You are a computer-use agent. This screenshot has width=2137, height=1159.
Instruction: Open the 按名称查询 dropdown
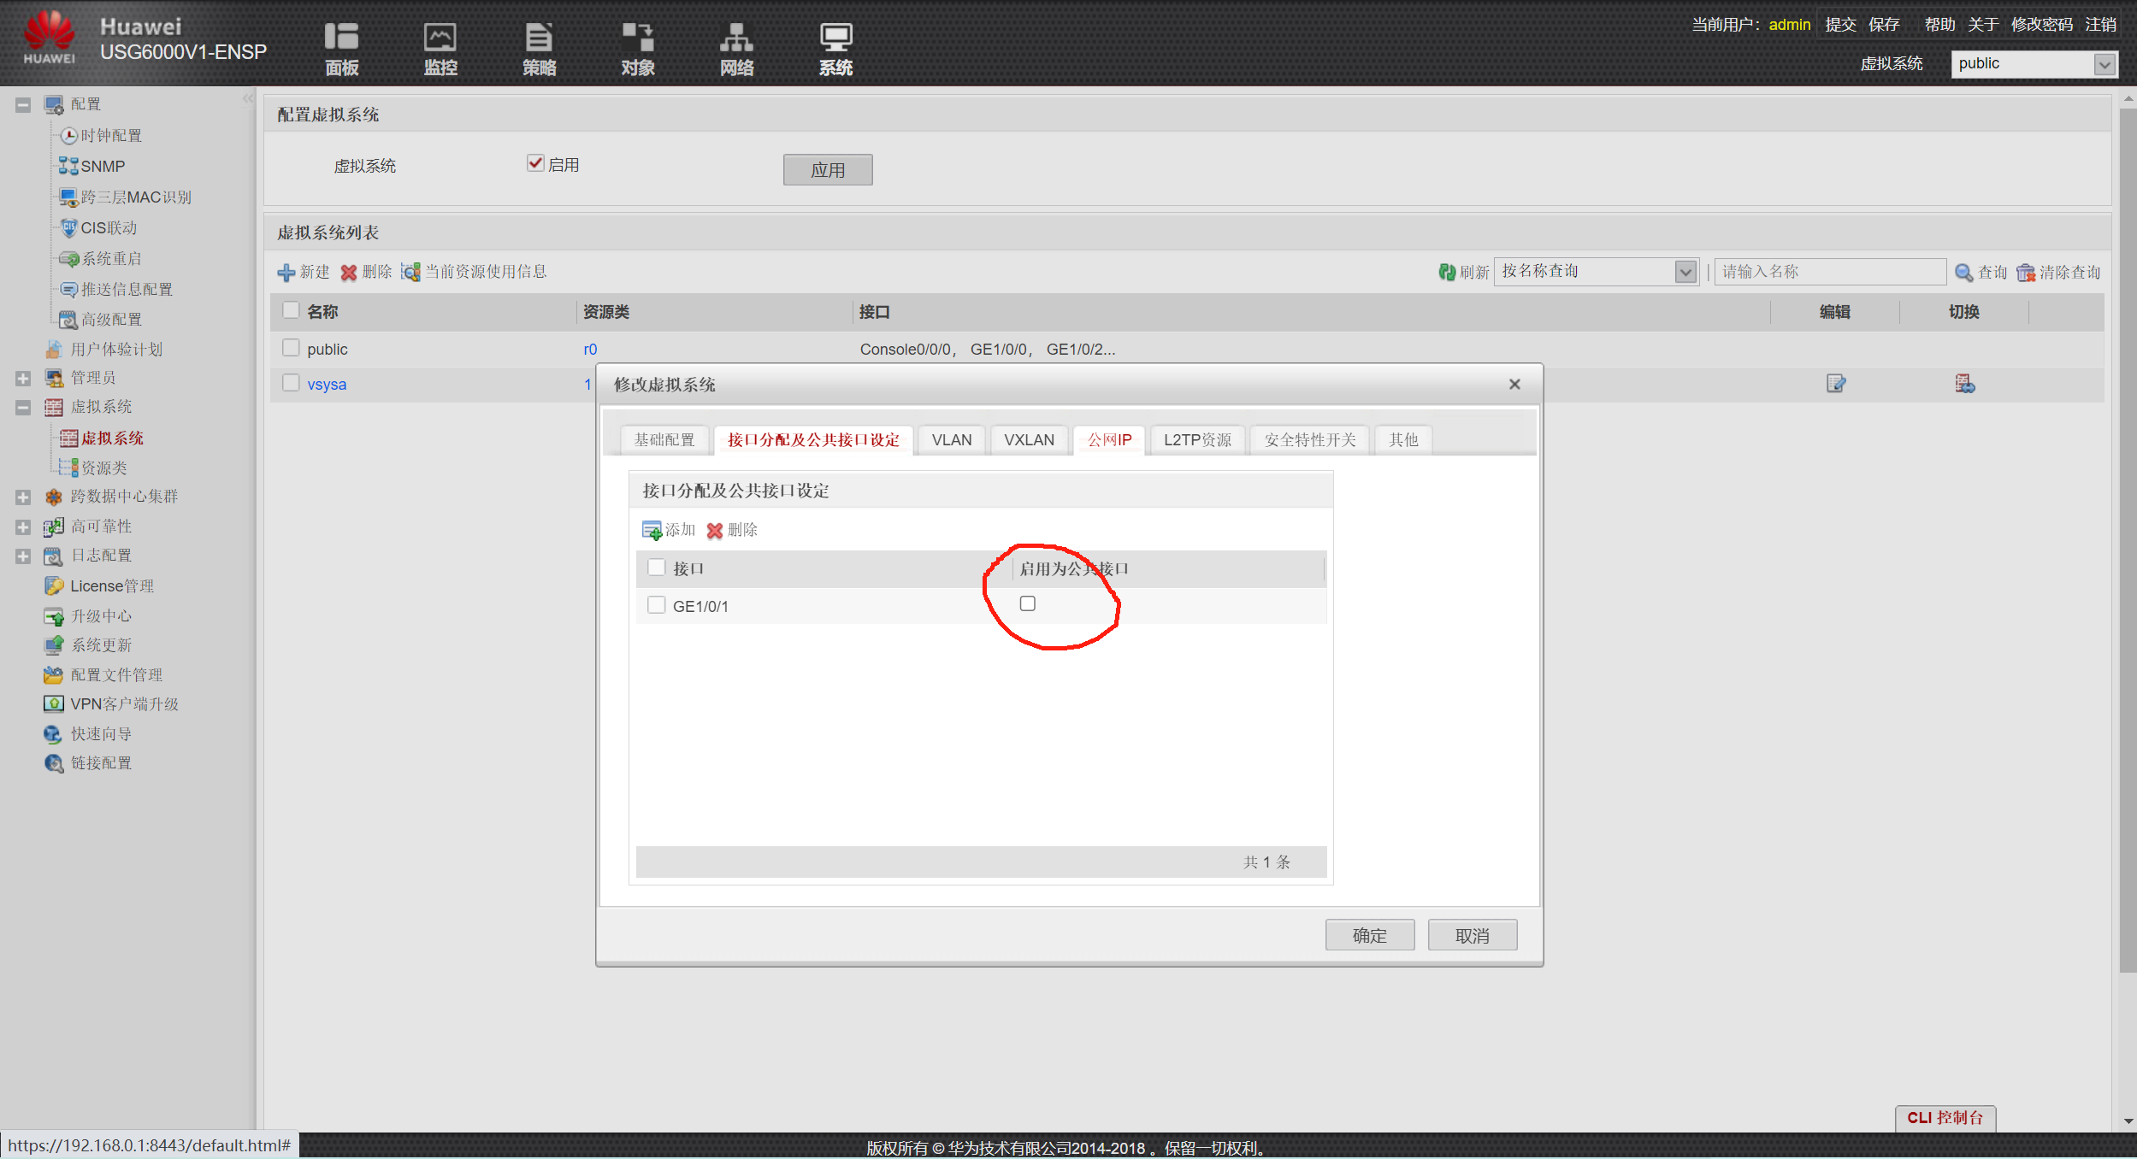[1685, 272]
